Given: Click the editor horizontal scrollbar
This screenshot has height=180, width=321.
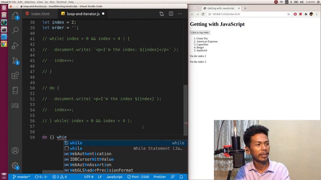Looking at the screenshot, I should click(53, 171).
